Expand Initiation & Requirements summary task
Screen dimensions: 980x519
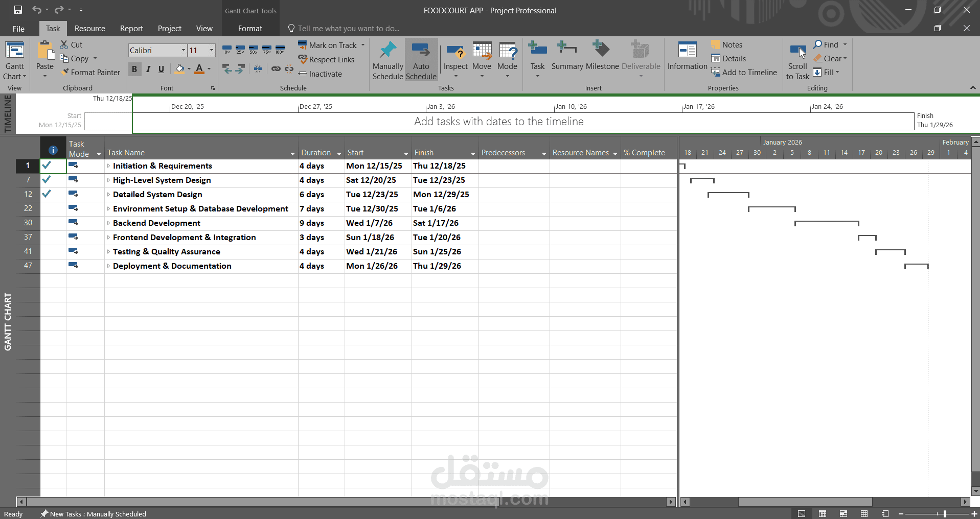click(108, 166)
